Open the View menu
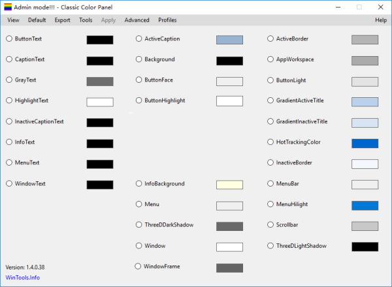This screenshot has height=287, width=392. pyautogui.click(x=13, y=20)
